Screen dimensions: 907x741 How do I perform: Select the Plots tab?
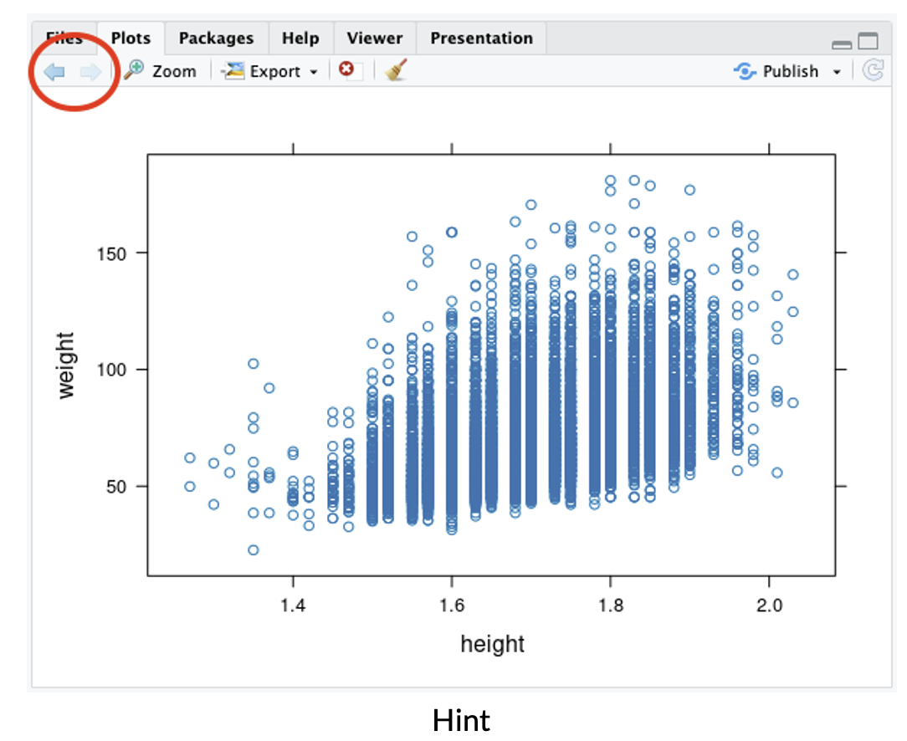pos(131,38)
